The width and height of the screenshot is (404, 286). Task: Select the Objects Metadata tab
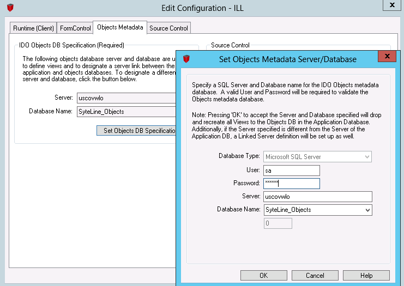click(120, 27)
